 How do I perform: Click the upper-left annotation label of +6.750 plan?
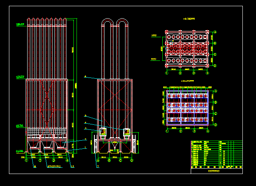point(154,35)
